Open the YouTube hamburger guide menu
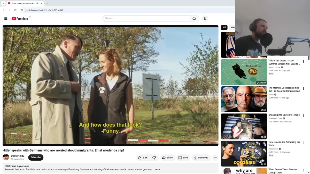 [6, 19]
